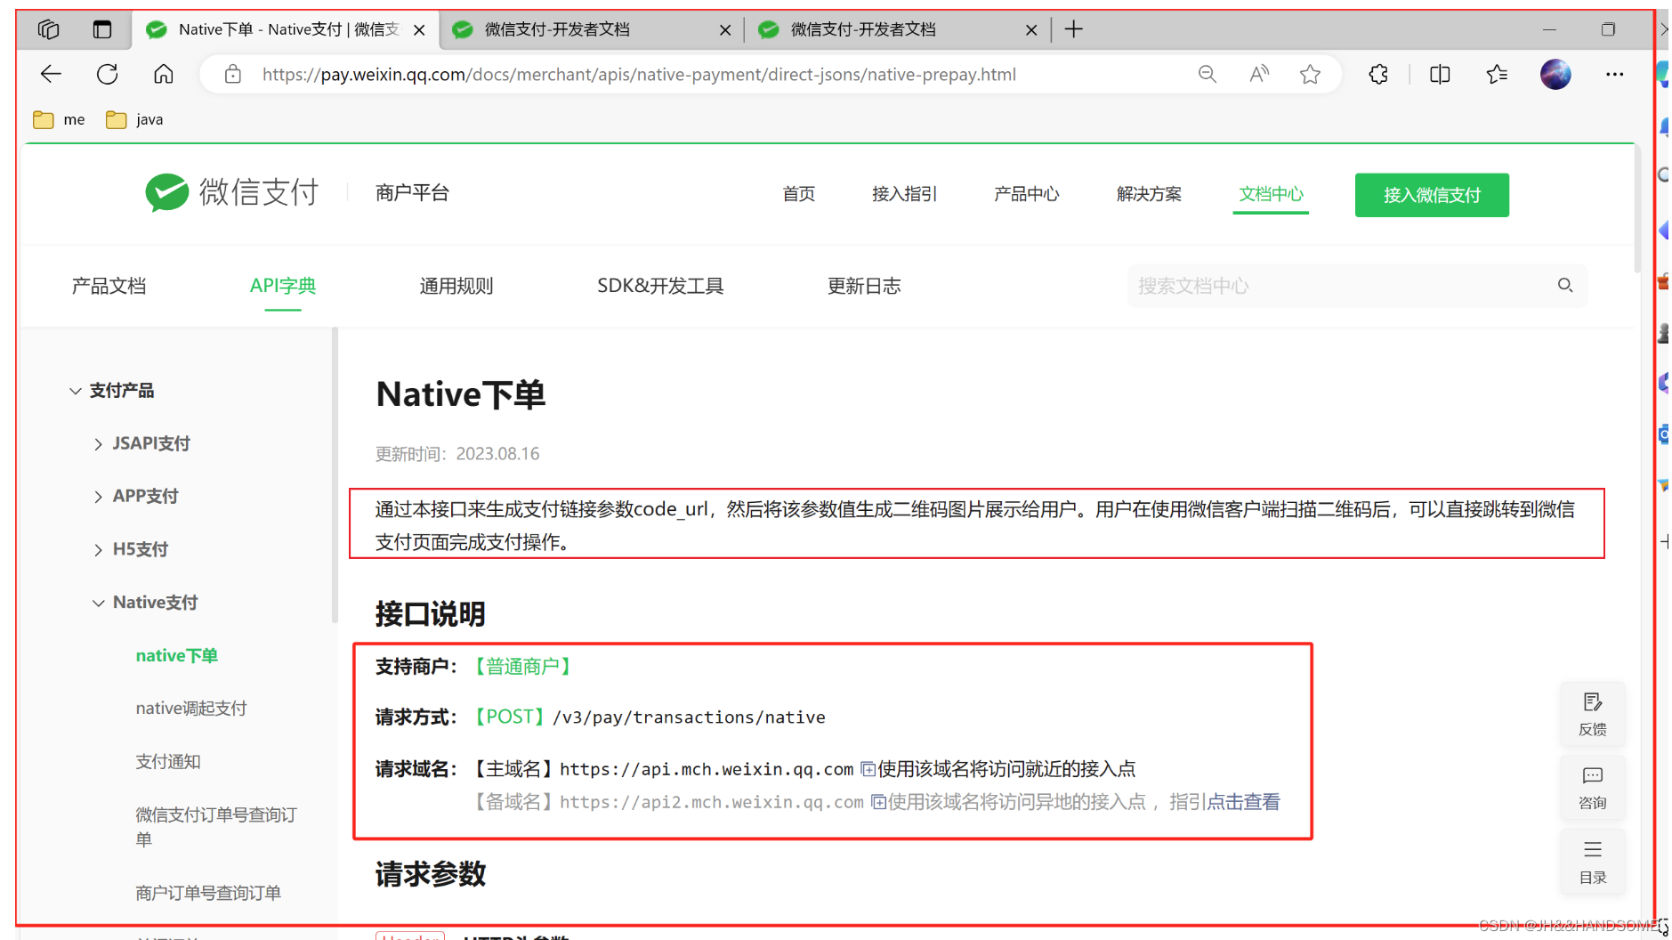Open native调起支付 in the sidebar
Image resolution: width=1672 pixels, height=940 pixels.
point(191,709)
